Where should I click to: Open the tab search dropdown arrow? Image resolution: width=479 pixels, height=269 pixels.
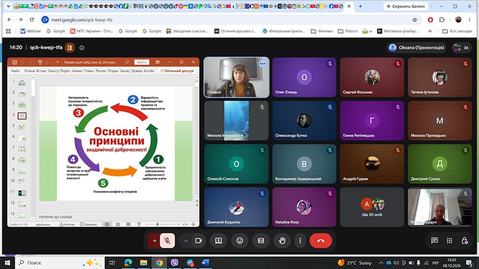click(x=9, y=6)
